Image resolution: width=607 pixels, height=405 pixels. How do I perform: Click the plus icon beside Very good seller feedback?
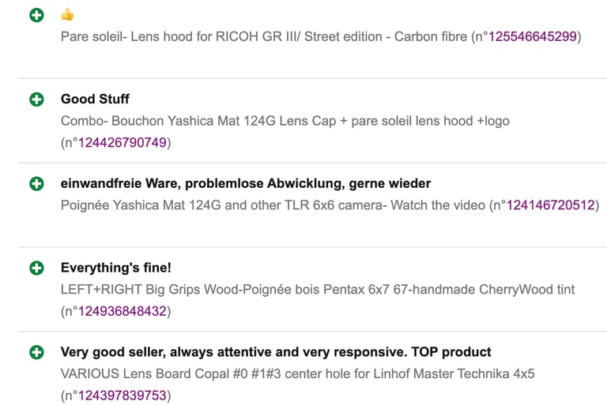36,352
